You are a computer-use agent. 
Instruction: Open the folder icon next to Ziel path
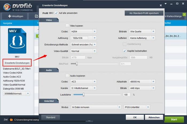[x=11, y=120]
